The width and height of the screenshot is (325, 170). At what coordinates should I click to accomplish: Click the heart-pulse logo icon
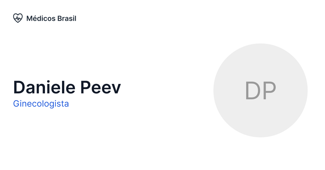coord(18,18)
